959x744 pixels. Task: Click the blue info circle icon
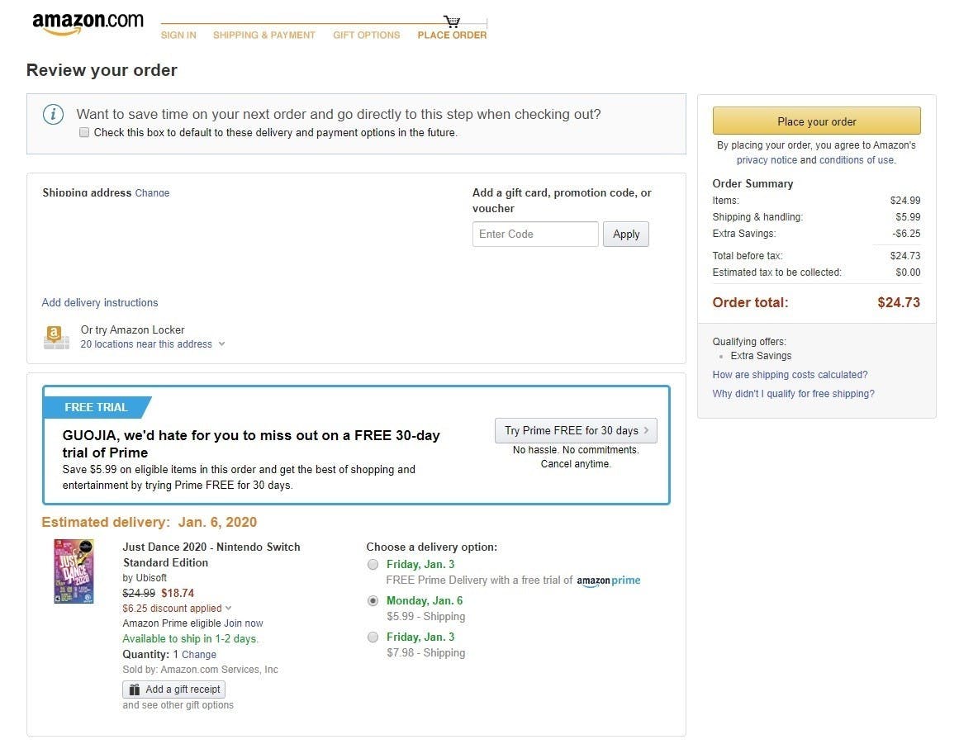pos(54,115)
